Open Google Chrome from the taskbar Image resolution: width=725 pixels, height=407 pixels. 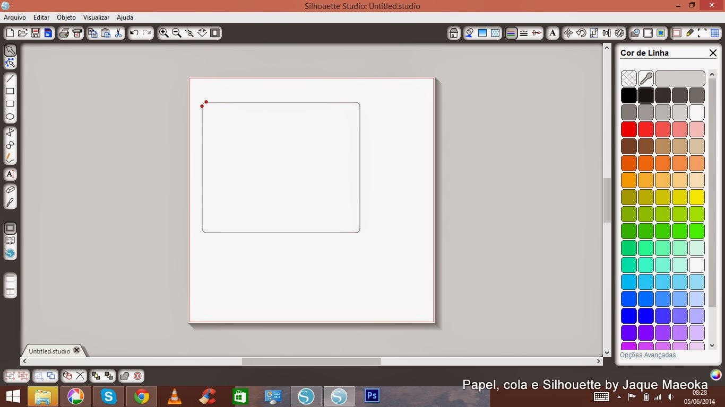(x=142, y=396)
